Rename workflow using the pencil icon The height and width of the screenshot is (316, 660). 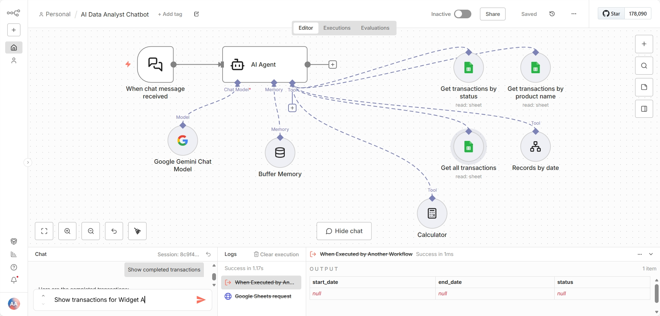(196, 14)
